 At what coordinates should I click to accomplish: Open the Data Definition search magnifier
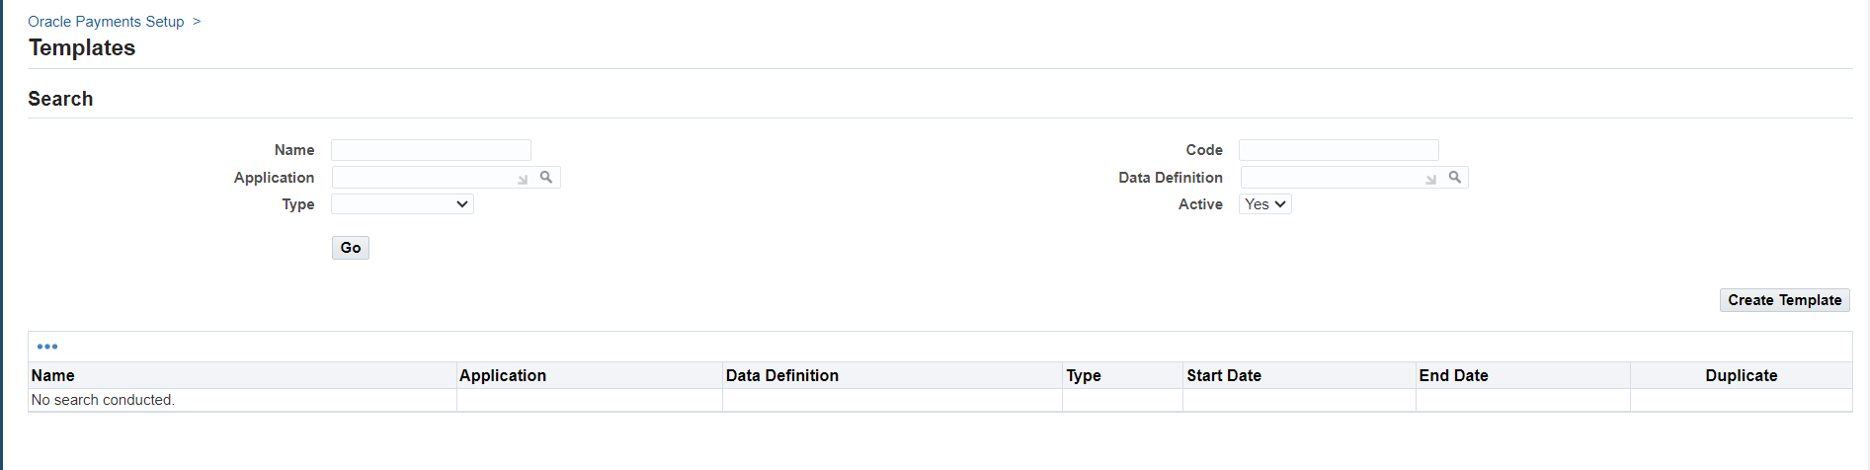click(1455, 177)
